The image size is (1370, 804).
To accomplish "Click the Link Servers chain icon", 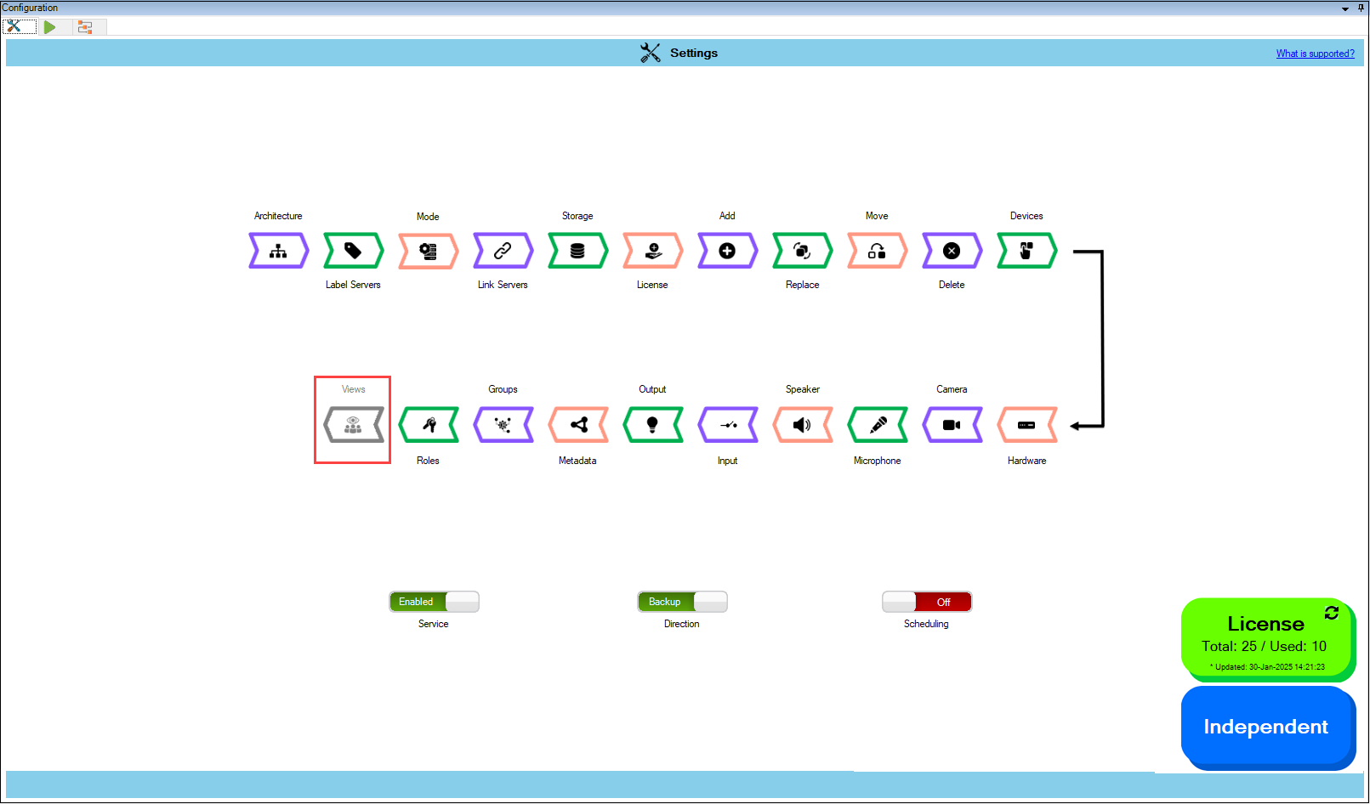I will (503, 251).
